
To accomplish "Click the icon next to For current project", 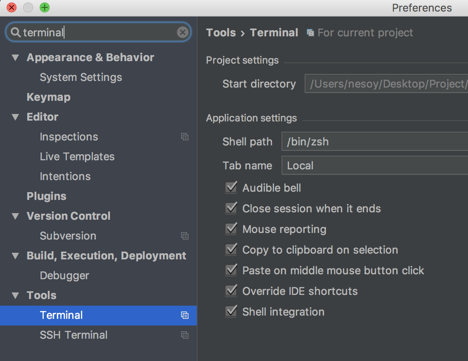I will (310, 33).
